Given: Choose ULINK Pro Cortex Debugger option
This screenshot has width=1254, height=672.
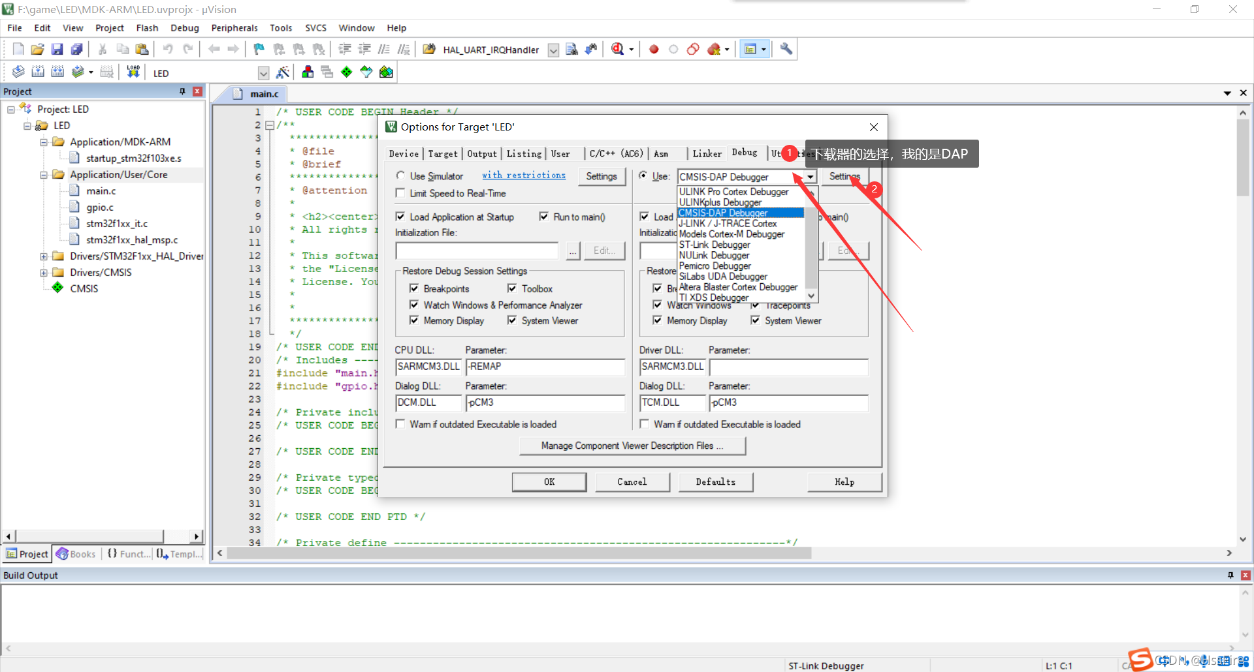Looking at the screenshot, I should point(733,192).
